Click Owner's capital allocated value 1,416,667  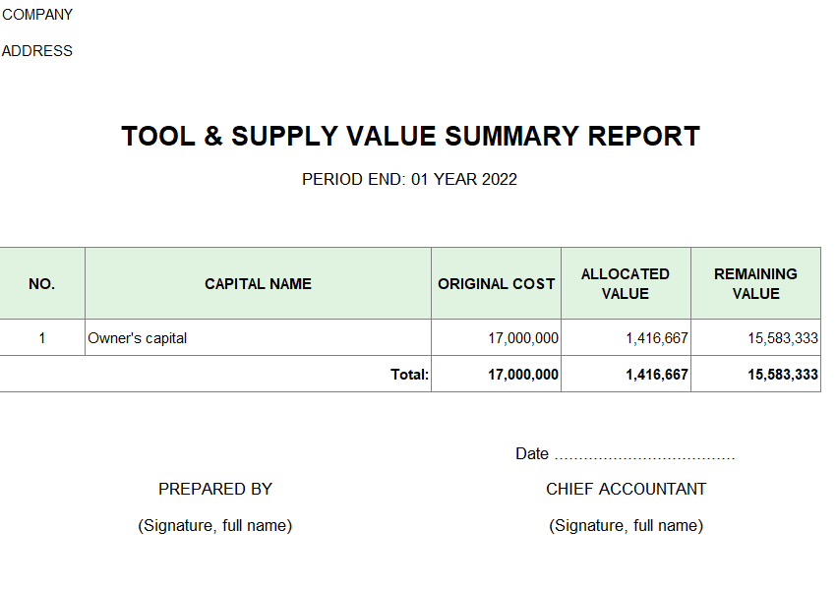[657, 338]
